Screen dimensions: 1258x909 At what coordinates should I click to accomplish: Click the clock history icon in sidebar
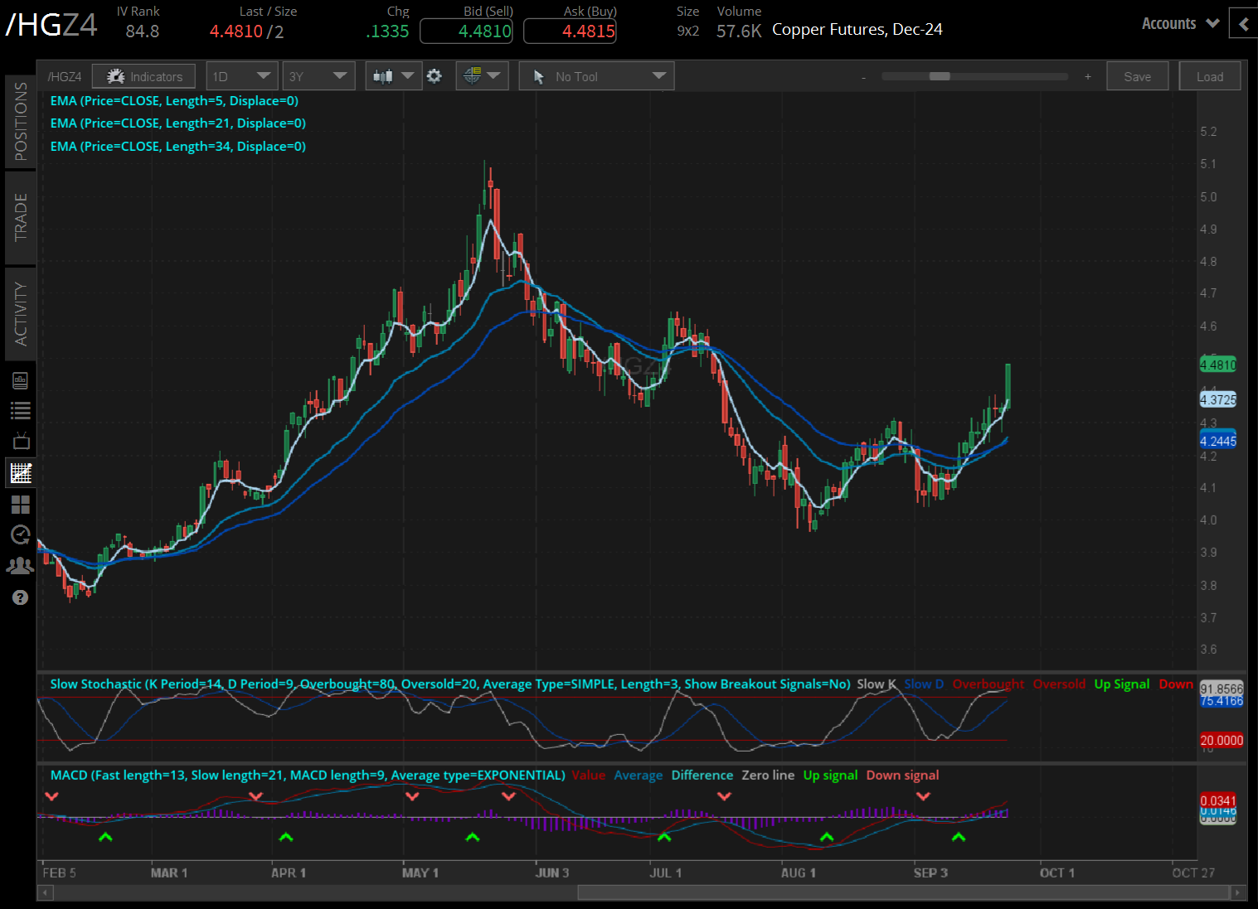[21, 534]
